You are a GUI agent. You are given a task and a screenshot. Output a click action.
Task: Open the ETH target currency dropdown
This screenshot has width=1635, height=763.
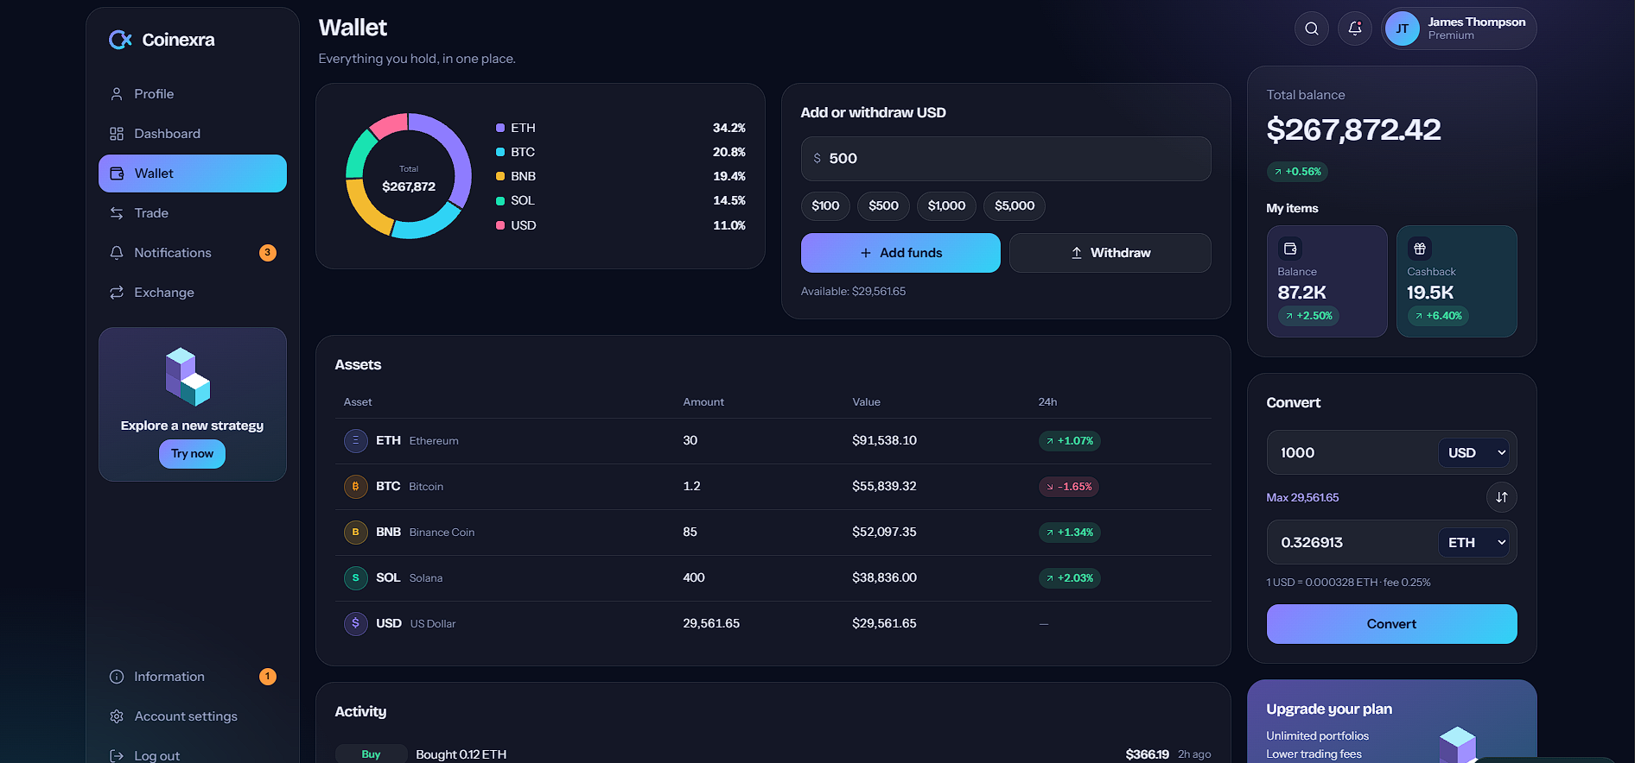tap(1473, 543)
